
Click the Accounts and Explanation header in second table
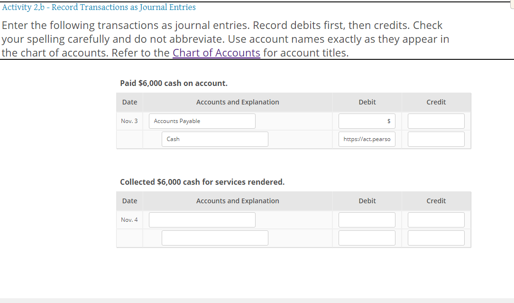238,200
